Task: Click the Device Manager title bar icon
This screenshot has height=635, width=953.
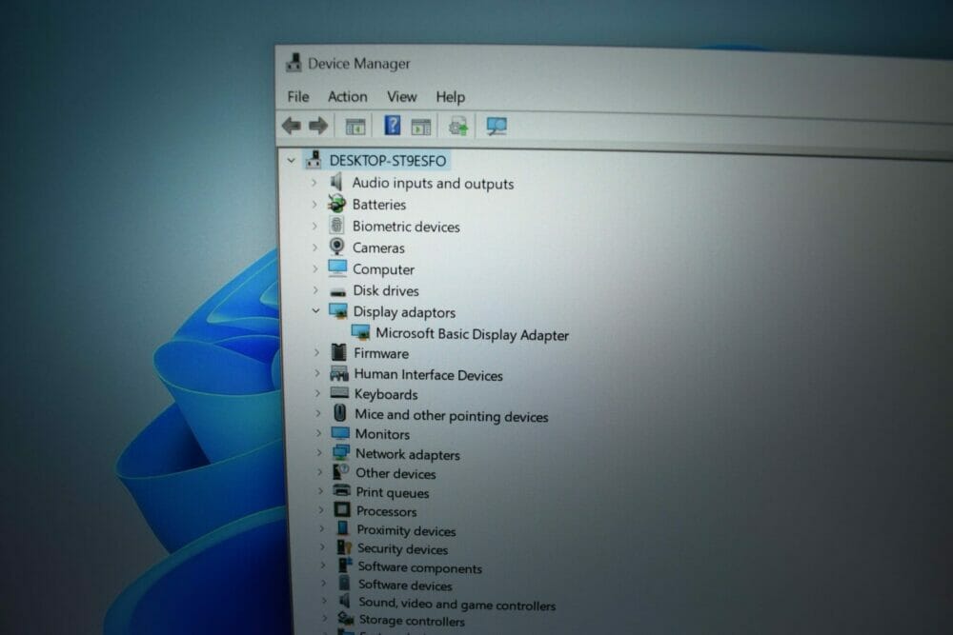Action: coord(294,63)
